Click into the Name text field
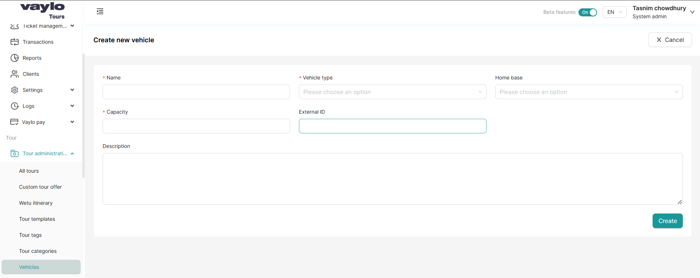The width and height of the screenshot is (700, 278). (196, 92)
